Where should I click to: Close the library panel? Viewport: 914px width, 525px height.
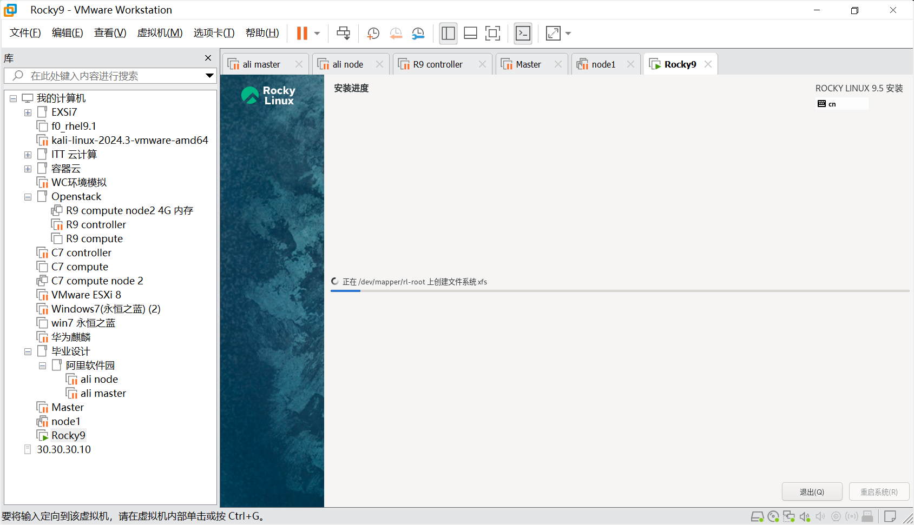(x=208, y=58)
